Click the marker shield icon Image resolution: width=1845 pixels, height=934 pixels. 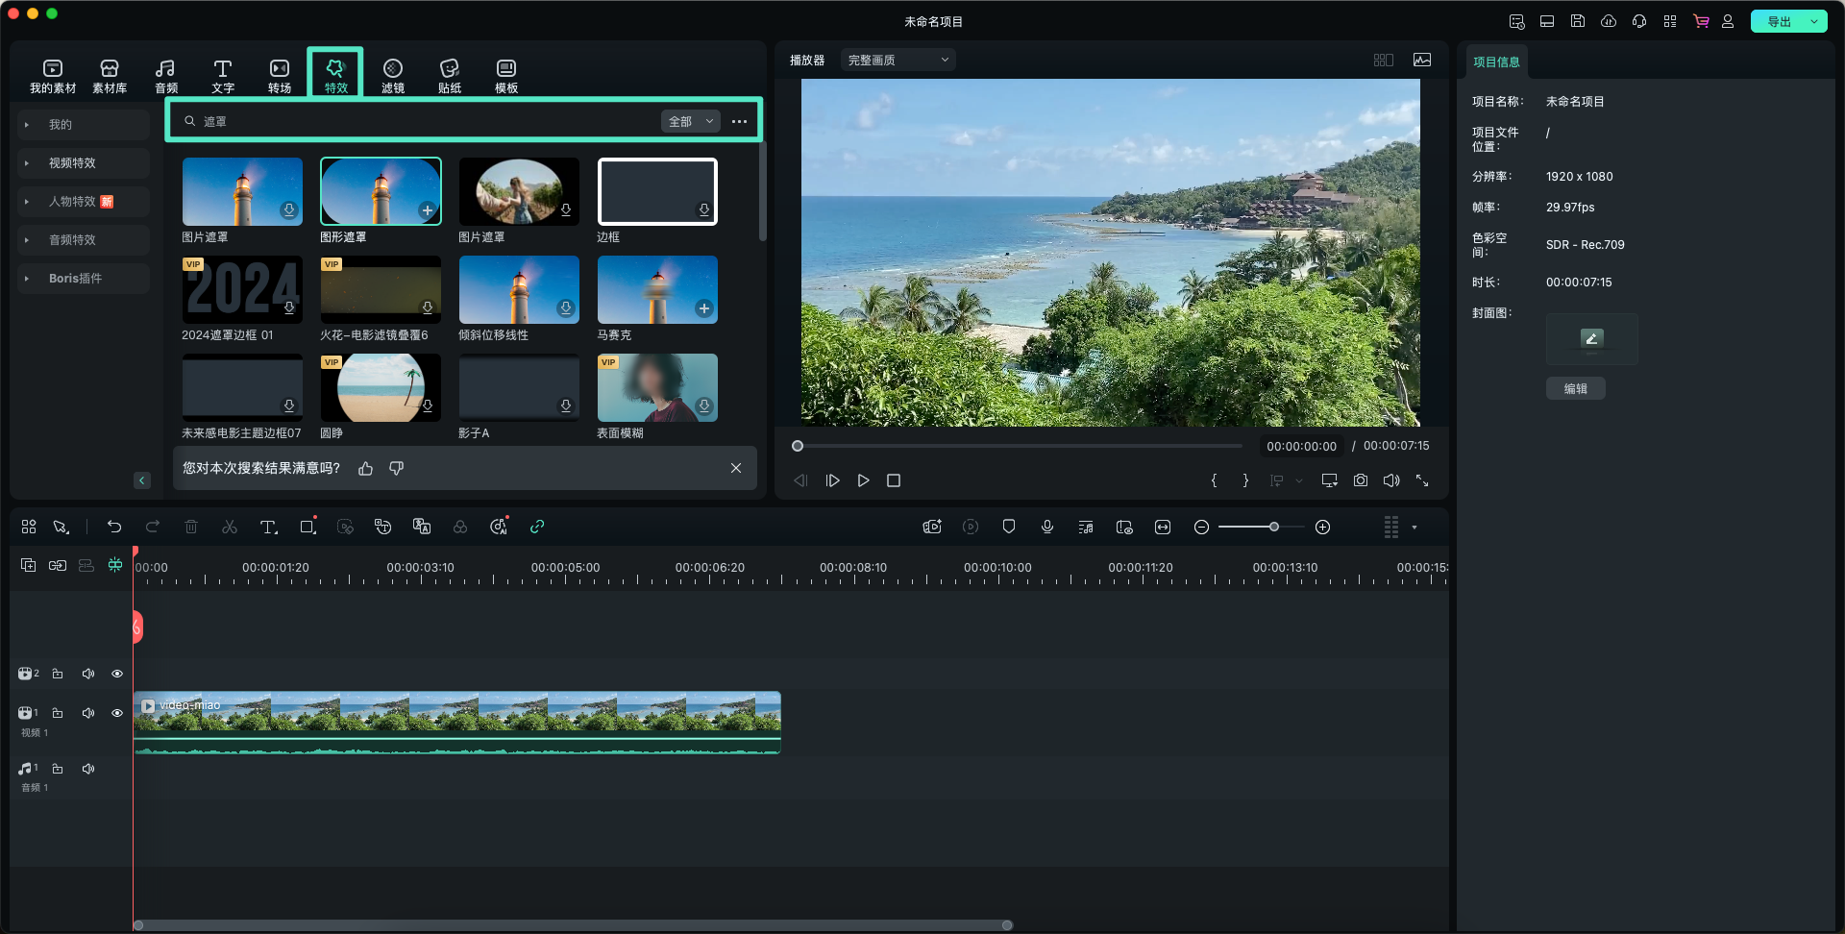[1009, 527]
